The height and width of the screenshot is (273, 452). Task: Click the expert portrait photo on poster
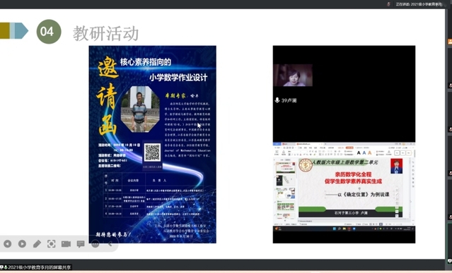(x=140, y=109)
